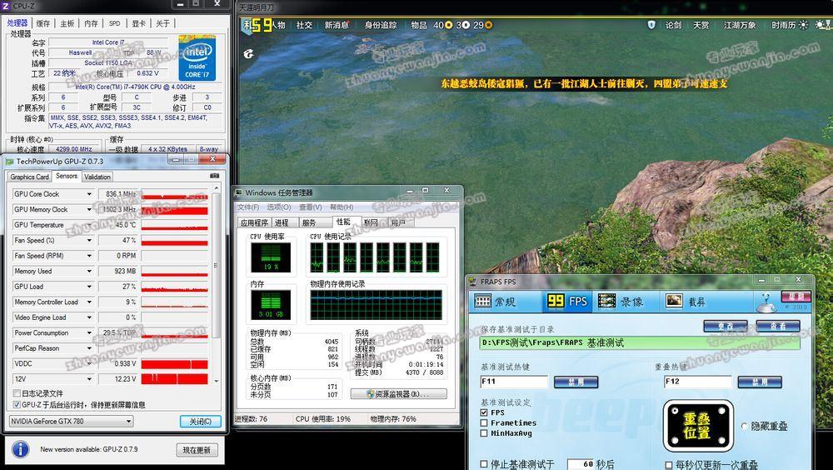The height and width of the screenshot is (470, 833).
Task: Click the CPU-Z title bar logo icon
Action: [5, 5]
